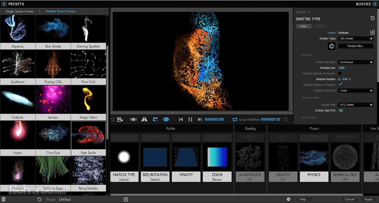Select the Physics block
Viewport: 379px width, 203px height.
(x=314, y=162)
